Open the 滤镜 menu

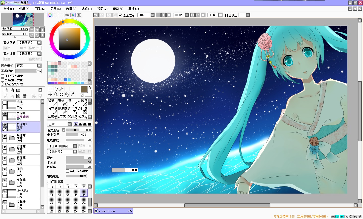click(86, 9)
